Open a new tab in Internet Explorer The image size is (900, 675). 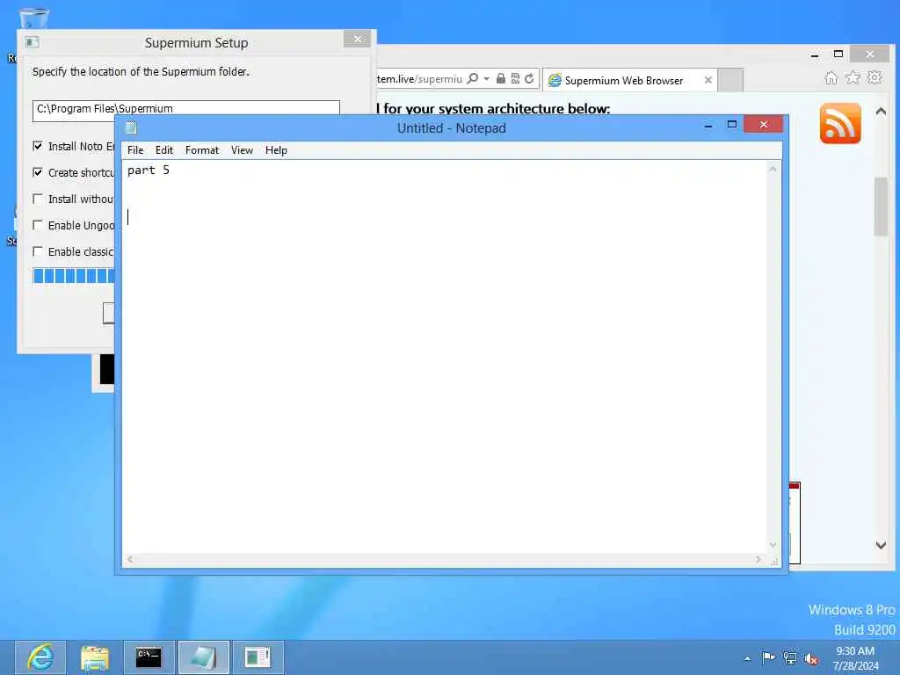pos(730,80)
